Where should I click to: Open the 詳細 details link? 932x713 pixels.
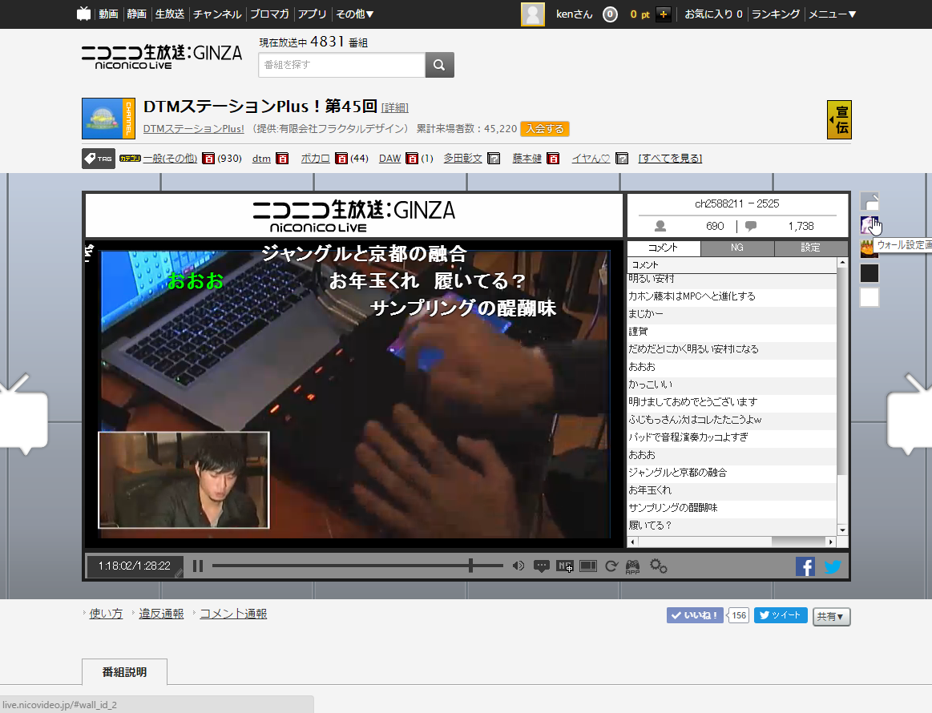[x=394, y=107]
